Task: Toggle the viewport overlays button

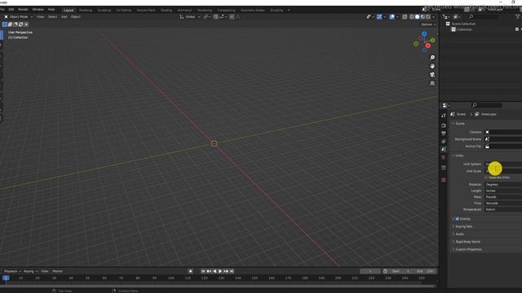Action: tap(391, 16)
